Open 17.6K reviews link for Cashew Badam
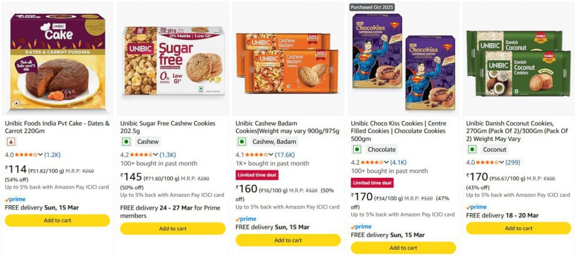 click(285, 155)
